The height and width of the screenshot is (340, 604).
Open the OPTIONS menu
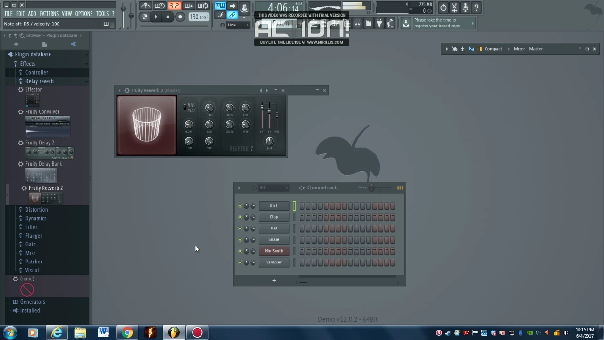point(84,14)
